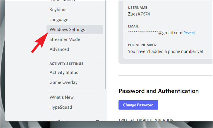Click the masked gmail.com email text
This screenshot has height=128, width=213.
click(x=155, y=33)
